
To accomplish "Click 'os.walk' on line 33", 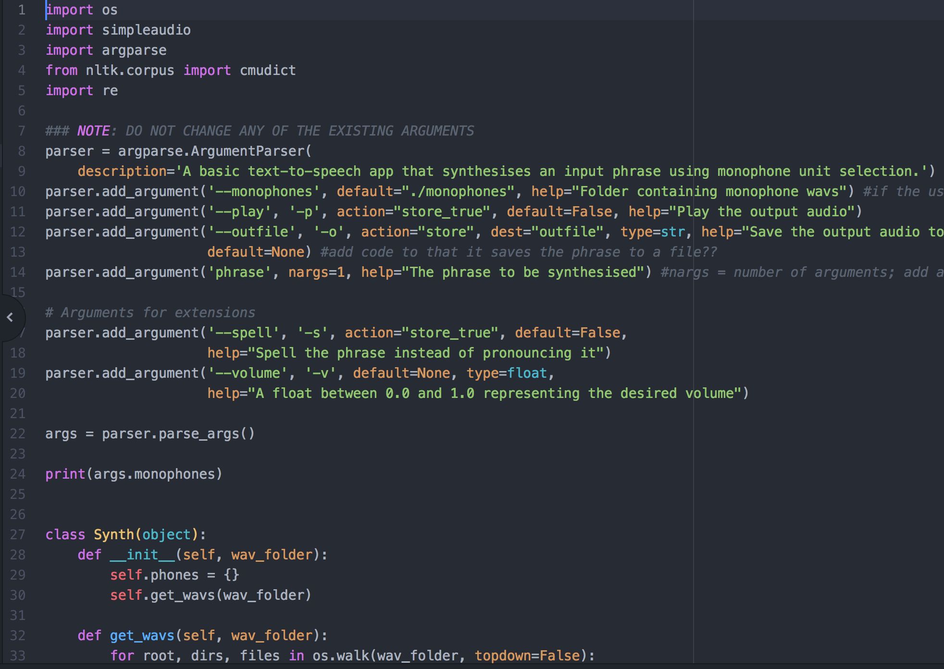I will pyautogui.click(x=341, y=656).
